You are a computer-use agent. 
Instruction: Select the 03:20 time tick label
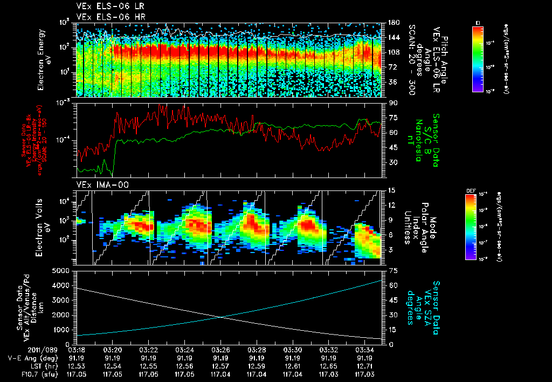[112, 350]
